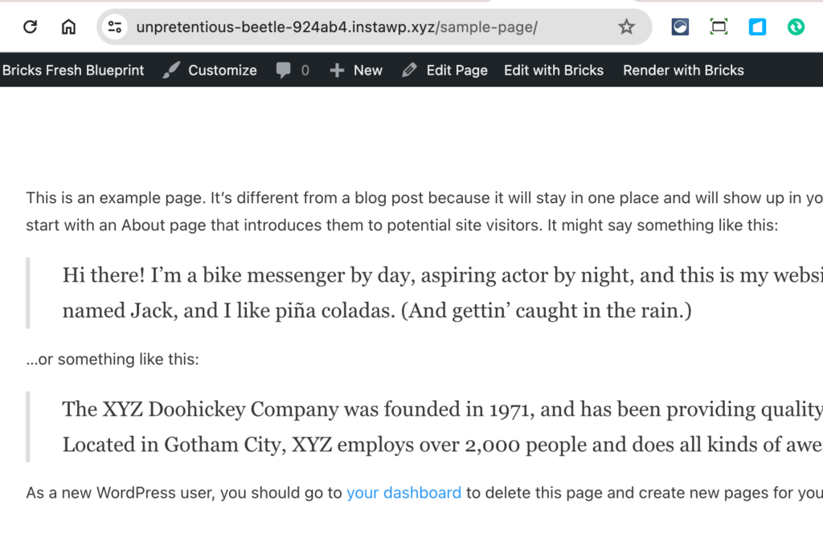The width and height of the screenshot is (823, 533).
Task: Open comments bubble icon in admin bar
Action: [284, 70]
